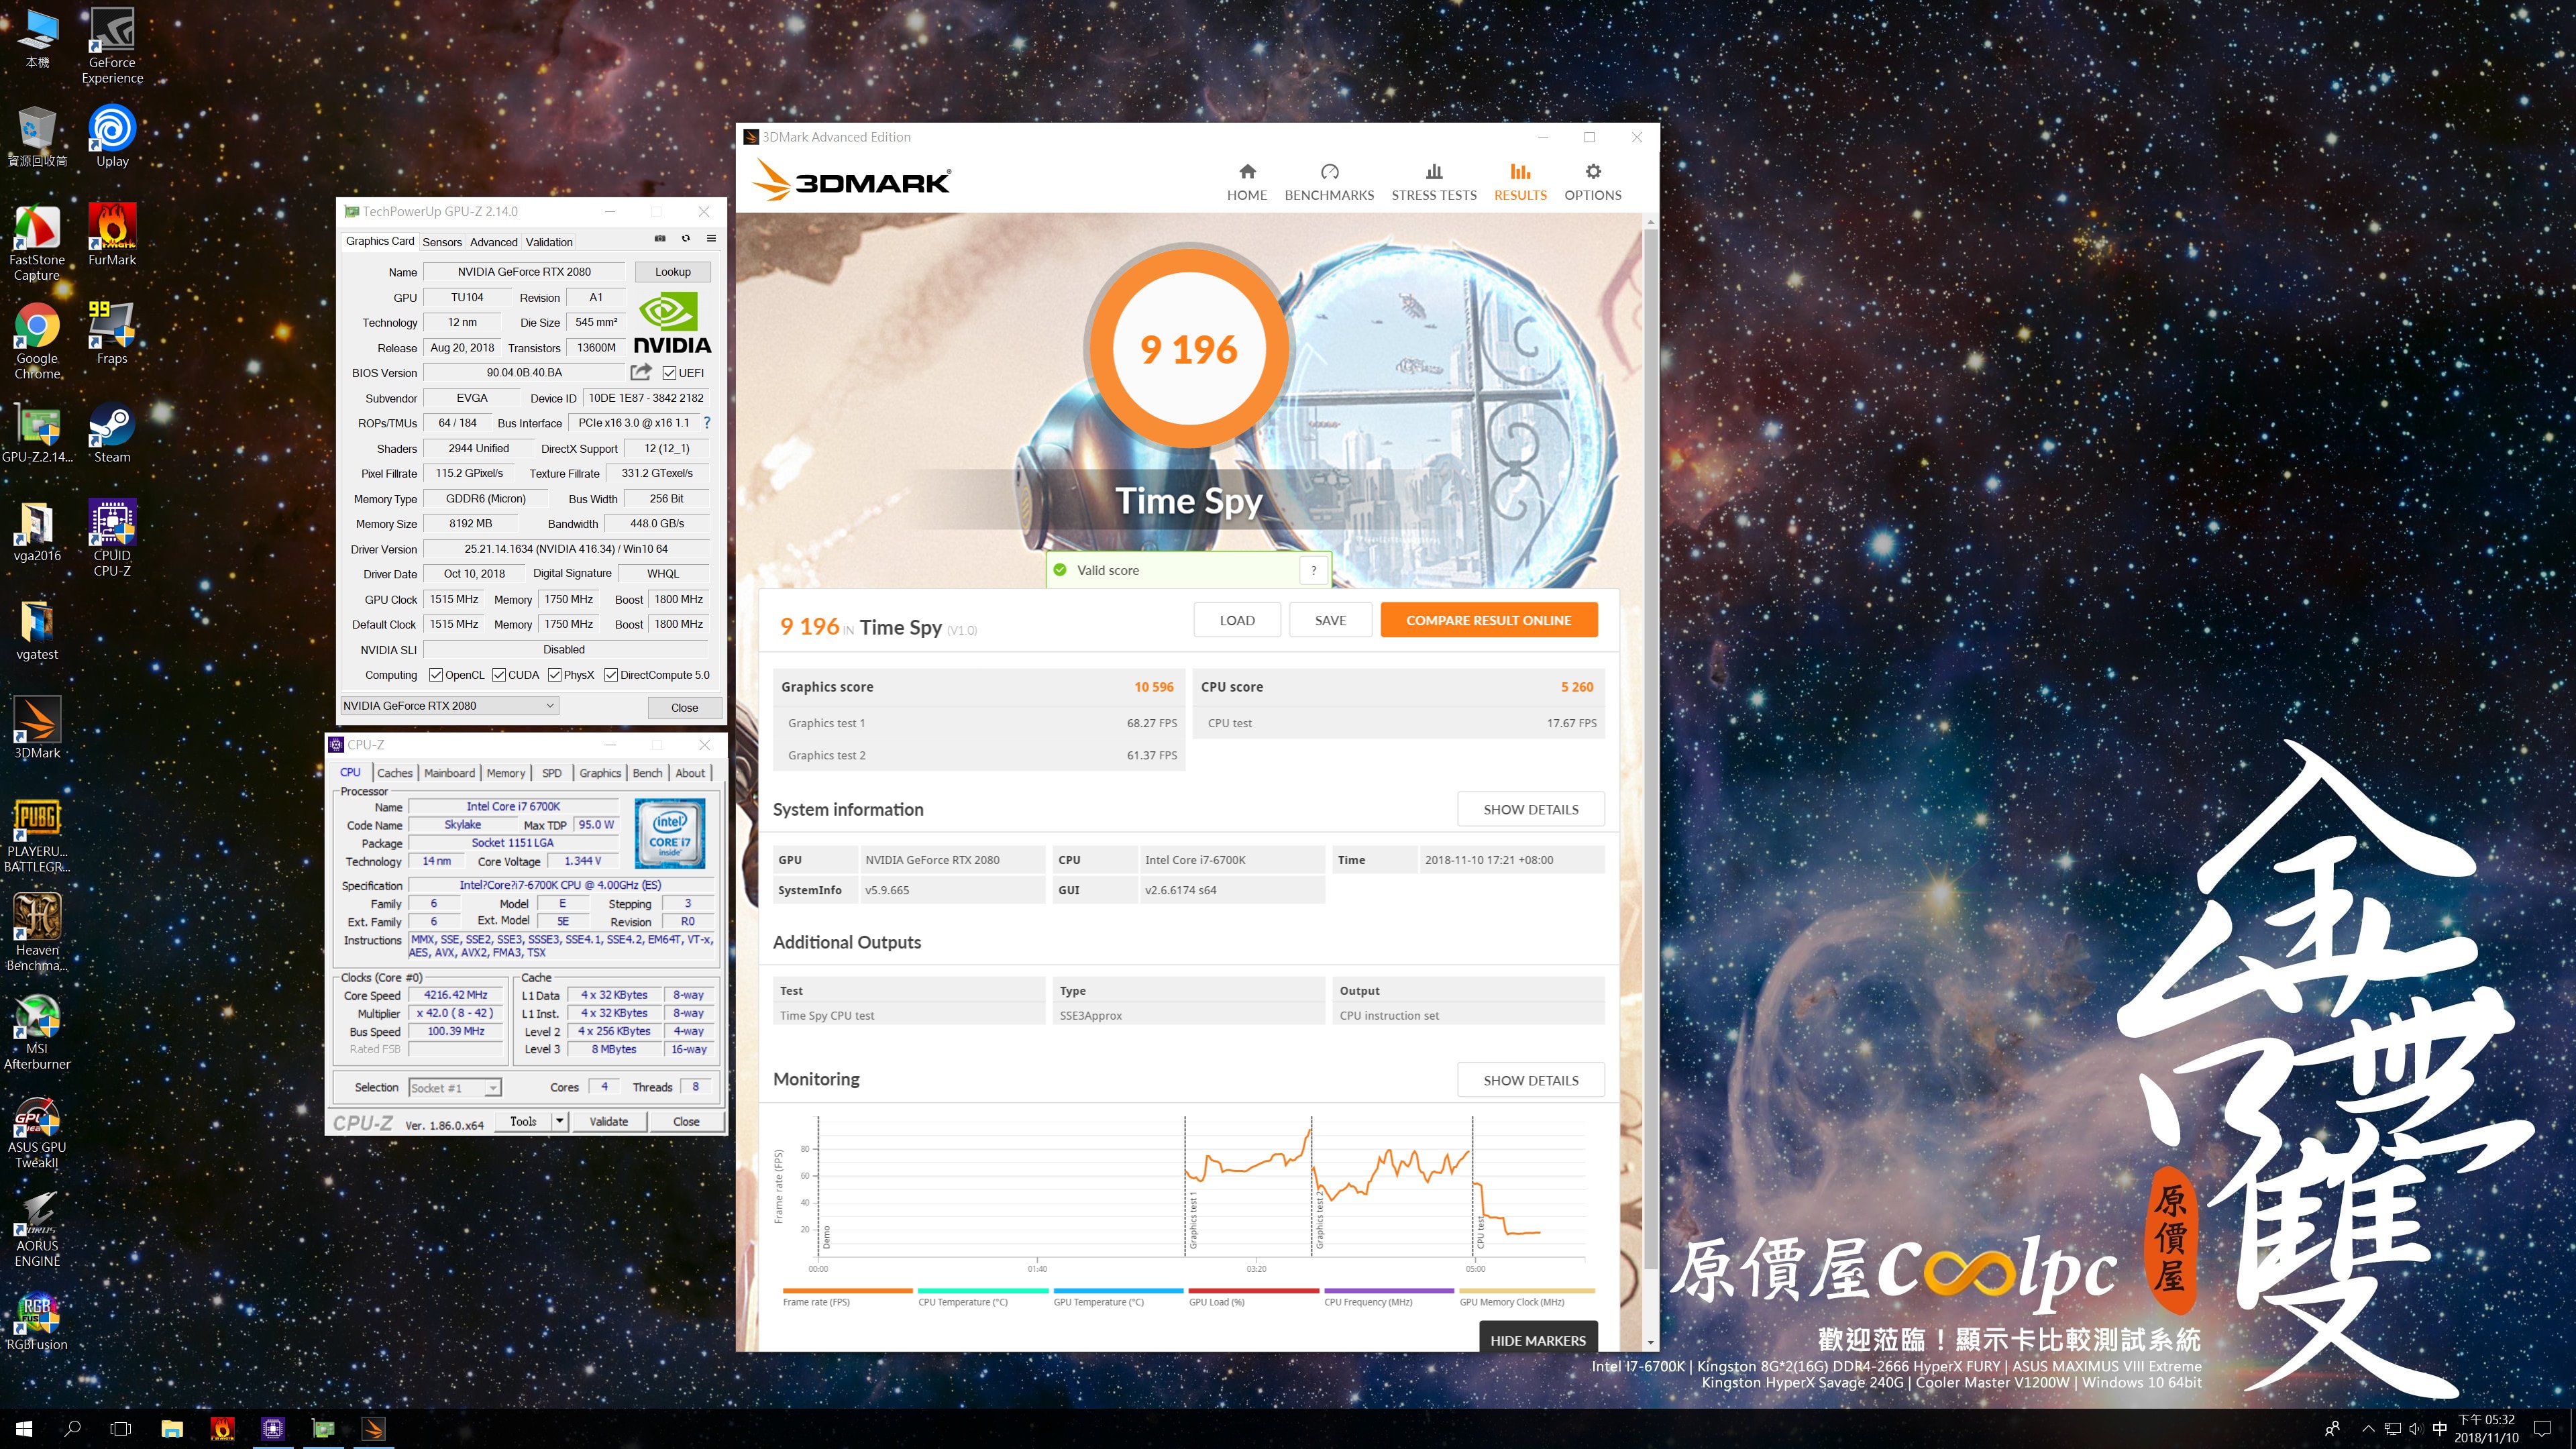2576x1449 pixels.
Task: Open the RGBFusion desktop shortcut
Action: point(37,1320)
